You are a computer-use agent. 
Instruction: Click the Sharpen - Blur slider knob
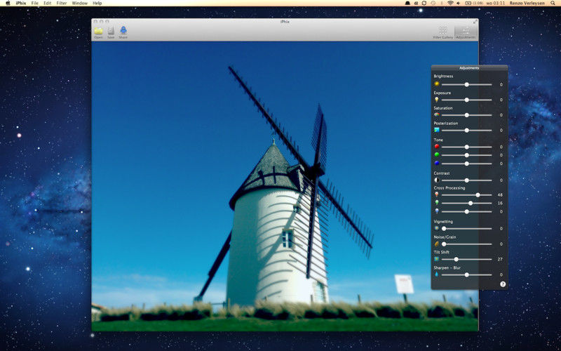point(466,274)
